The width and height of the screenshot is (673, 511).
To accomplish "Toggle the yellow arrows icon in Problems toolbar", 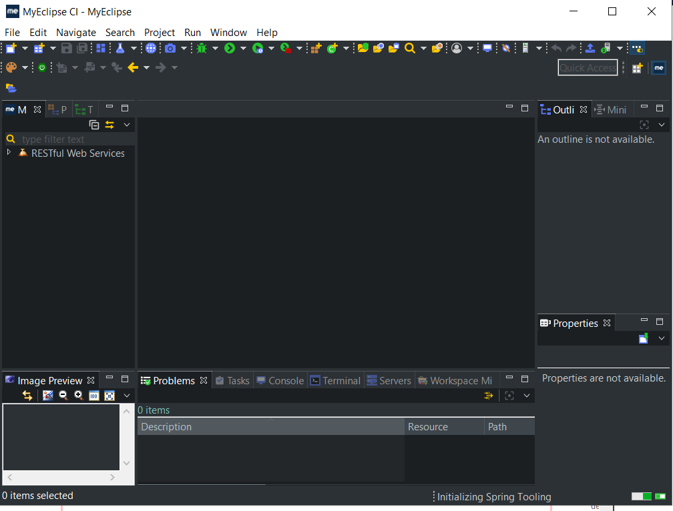I will click(489, 395).
